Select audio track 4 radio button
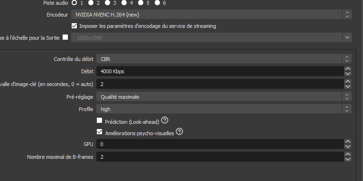363x181 pixels. [x=124, y=3]
